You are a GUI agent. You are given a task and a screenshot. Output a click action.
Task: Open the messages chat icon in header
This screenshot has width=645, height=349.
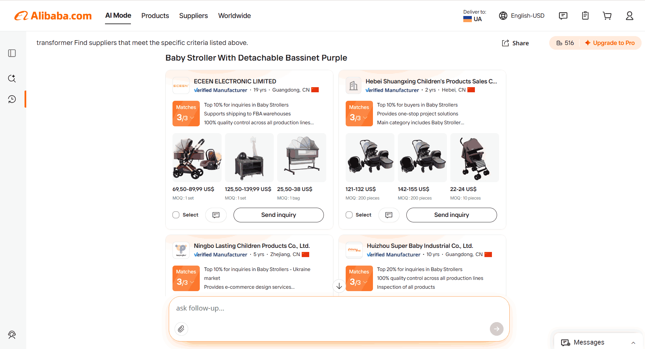coord(563,16)
